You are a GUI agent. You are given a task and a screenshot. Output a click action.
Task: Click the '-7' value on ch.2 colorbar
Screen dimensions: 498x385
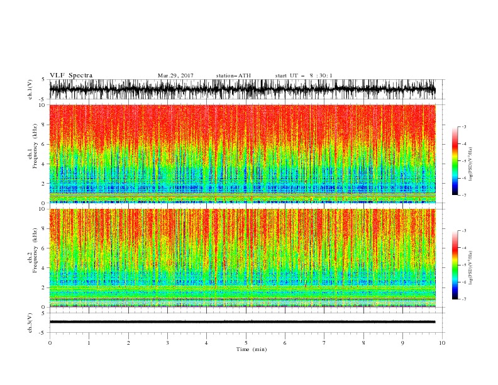click(x=463, y=299)
